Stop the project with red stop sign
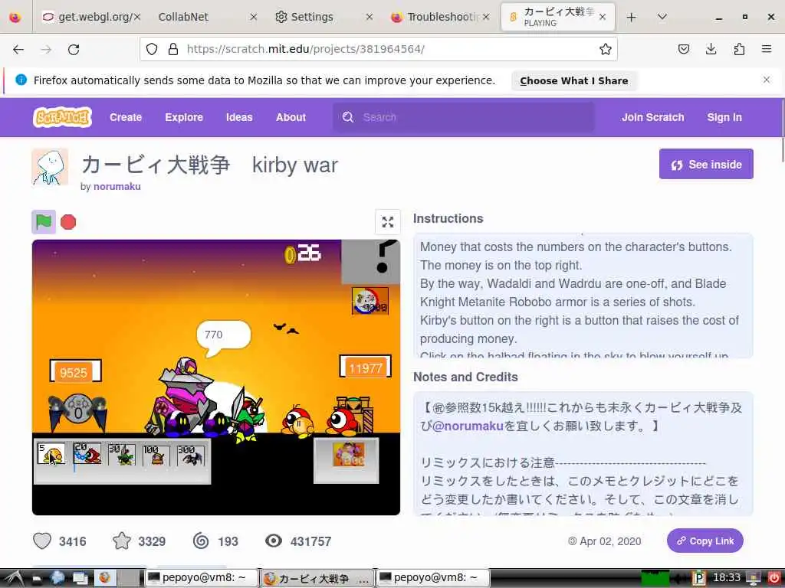This screenshot has height=588, width=785. pyautogui.click(x=68, y=221)
